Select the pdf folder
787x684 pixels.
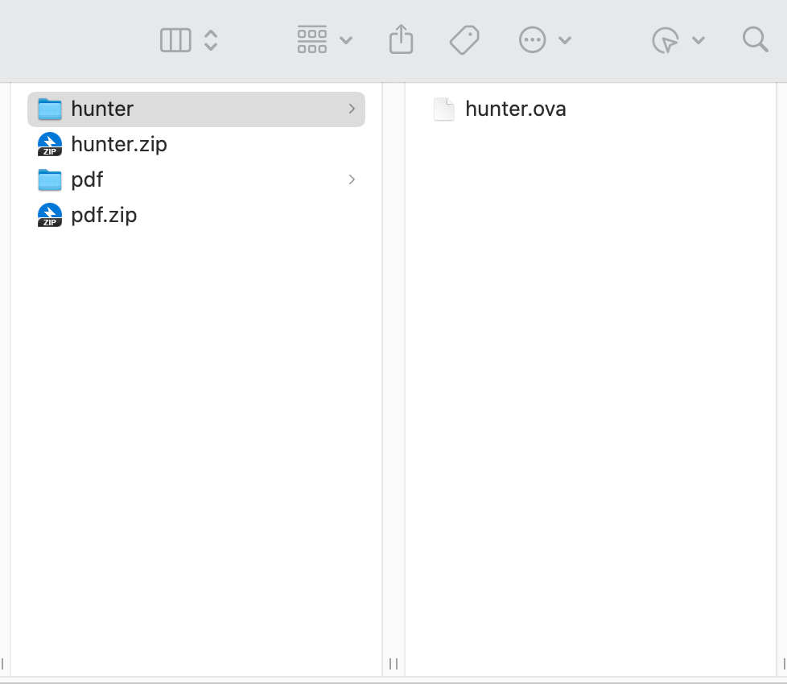pyautogui.click(x=87, y=179)
